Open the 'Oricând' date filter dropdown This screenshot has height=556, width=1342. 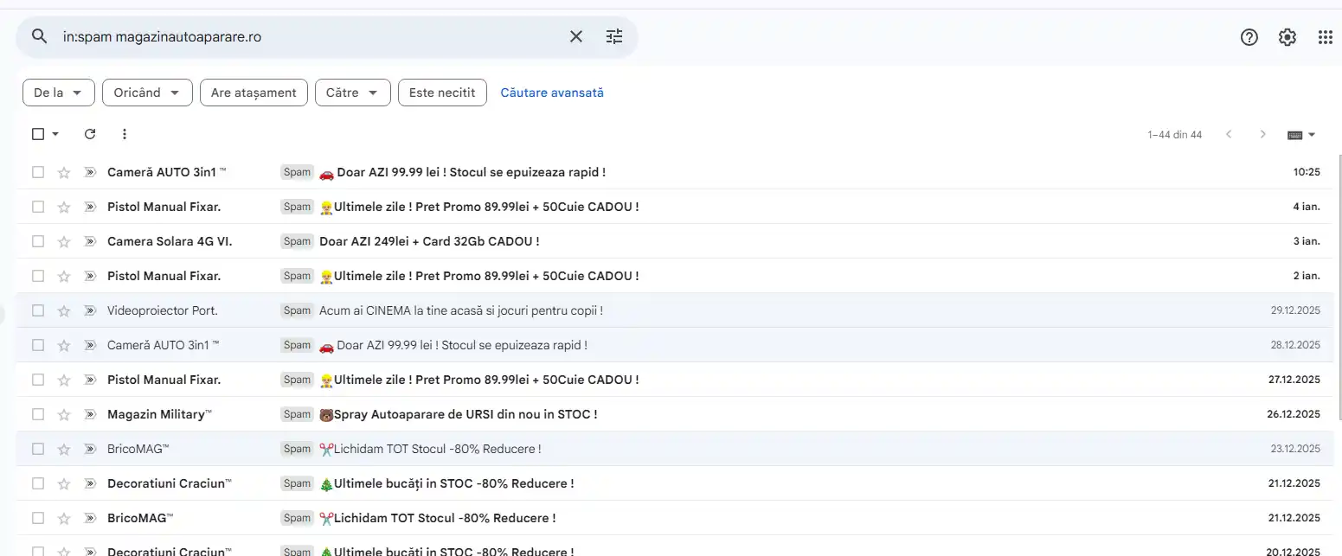pyautogui.click(x=147, y=93)
